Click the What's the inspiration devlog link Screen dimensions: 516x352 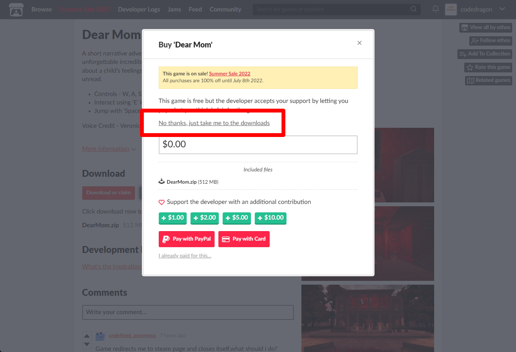[112, 266]
